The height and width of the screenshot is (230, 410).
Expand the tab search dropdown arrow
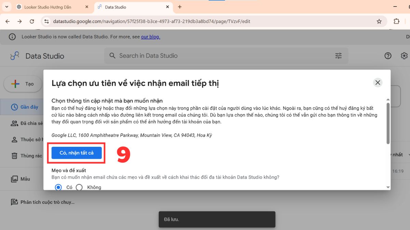pyautogui.click(x=6, y=7)
